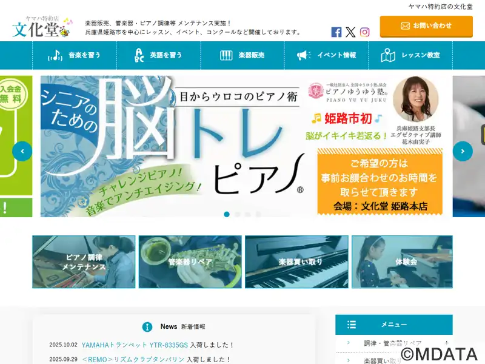The height and width of the screenshot is (364, 485).
Task: Click the list icon in メニュー header
Action: coord(352,325)
